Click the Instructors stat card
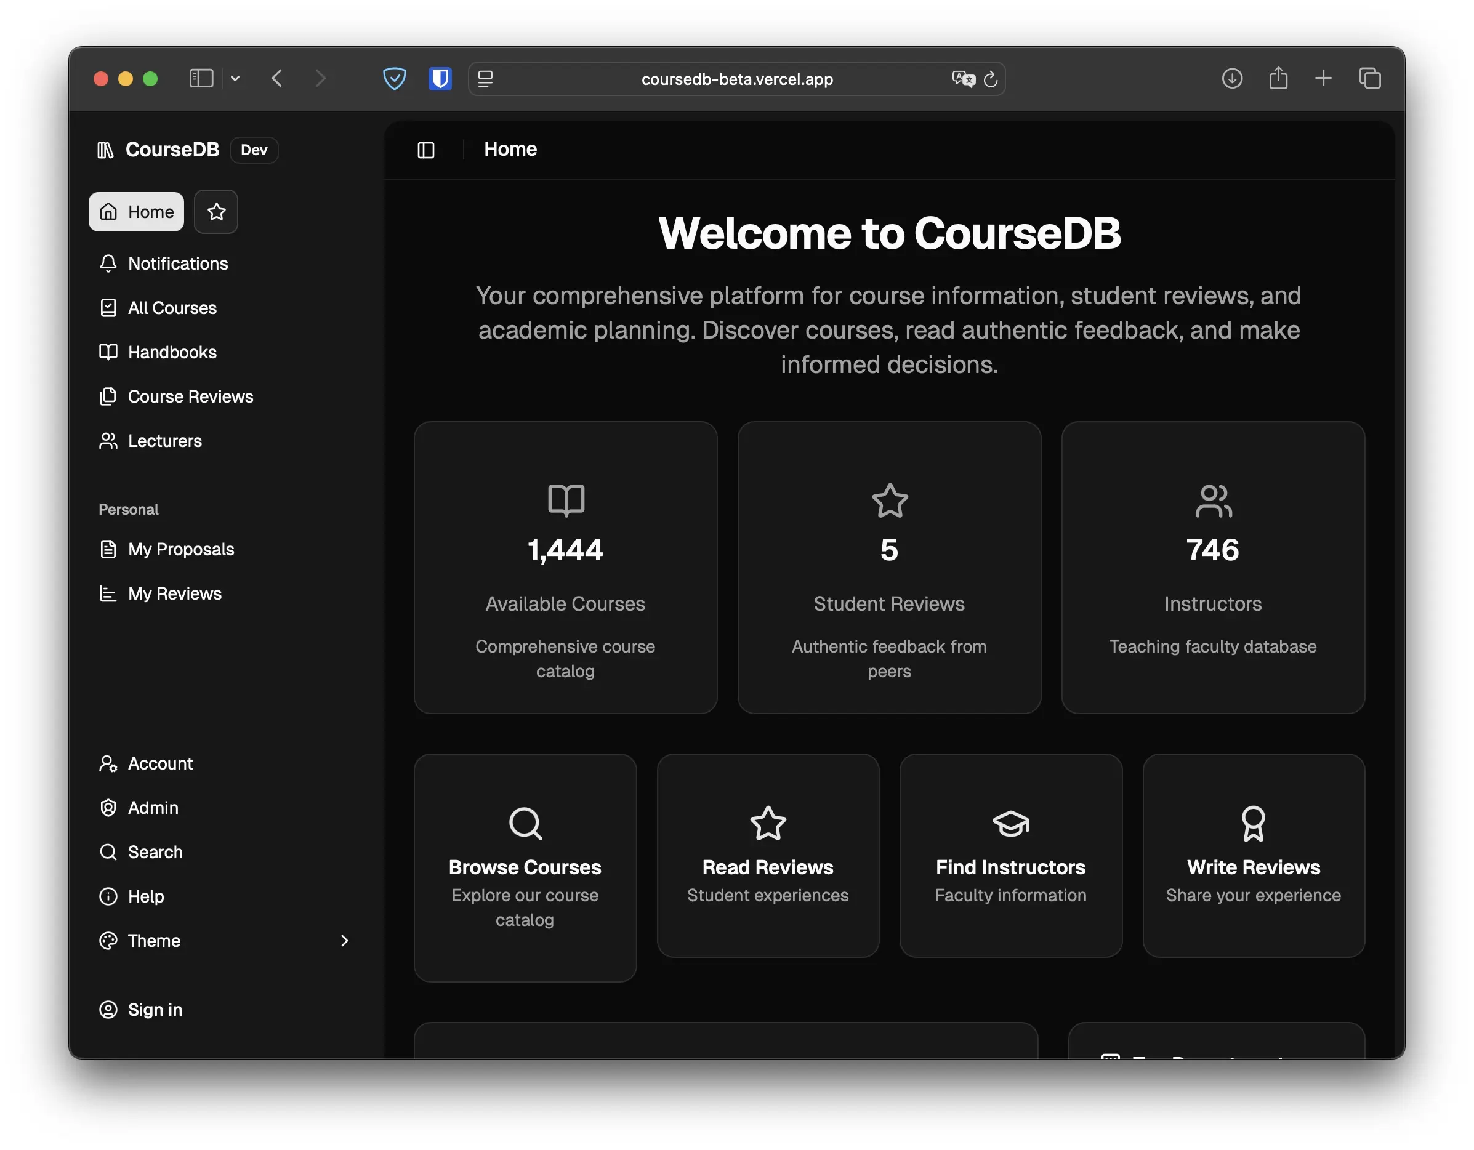The width and height of the screenshot is (1474, 1150). coord(1214,568)
